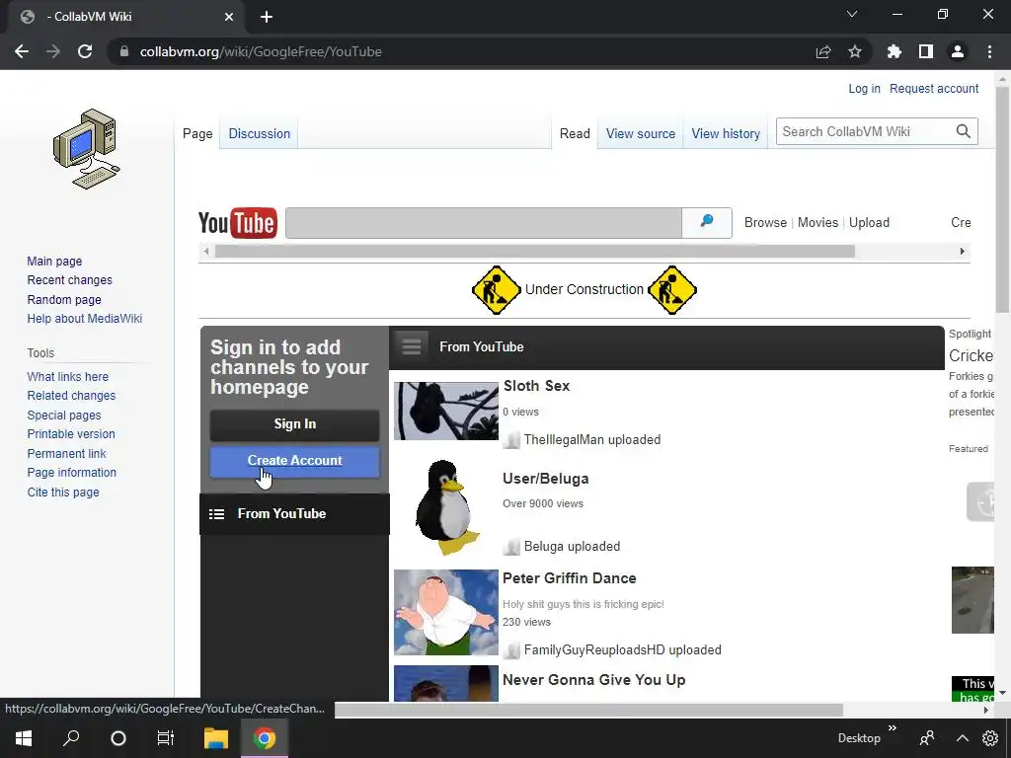Click Movies in the YouTube header
The image size is (1011, 758).
click(817, 222)
